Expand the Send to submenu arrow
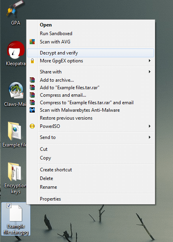Screen dimensions: 173x242 coord(150,137)
